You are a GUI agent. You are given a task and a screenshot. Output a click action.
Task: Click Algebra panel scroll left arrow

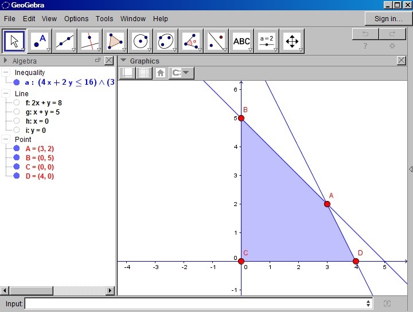(x=4, y=290)
